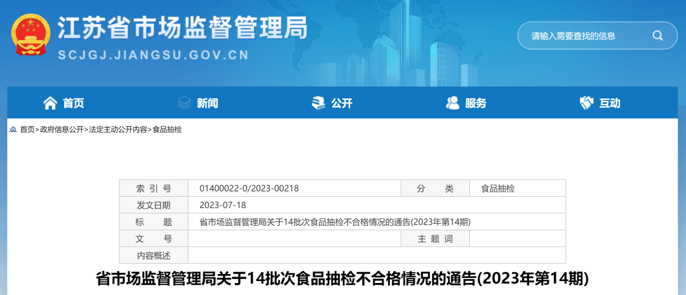Click the small breadcrumb home icon
The height and width of the screenshot is (295, 686).
pos(13,129)
